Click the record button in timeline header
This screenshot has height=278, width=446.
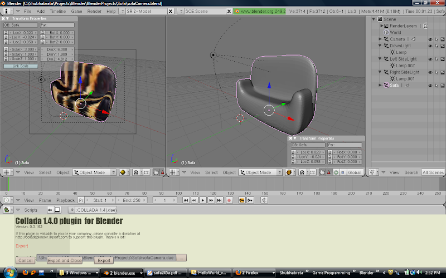[x=229, y=200]
